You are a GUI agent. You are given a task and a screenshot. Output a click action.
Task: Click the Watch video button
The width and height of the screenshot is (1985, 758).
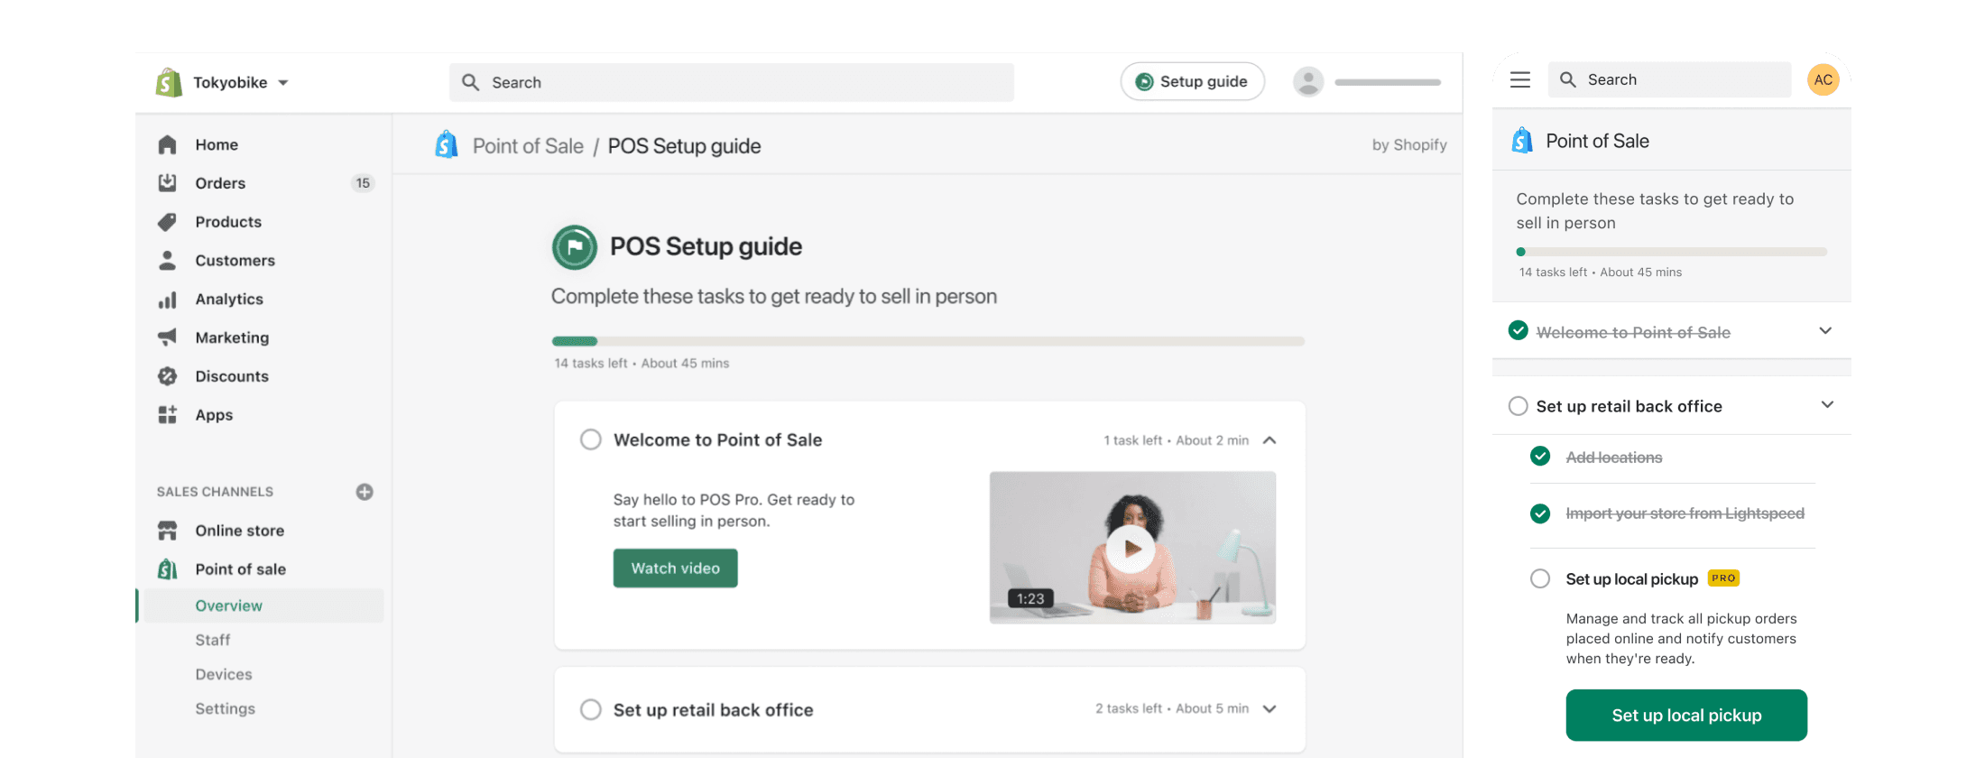pos(676,568)
